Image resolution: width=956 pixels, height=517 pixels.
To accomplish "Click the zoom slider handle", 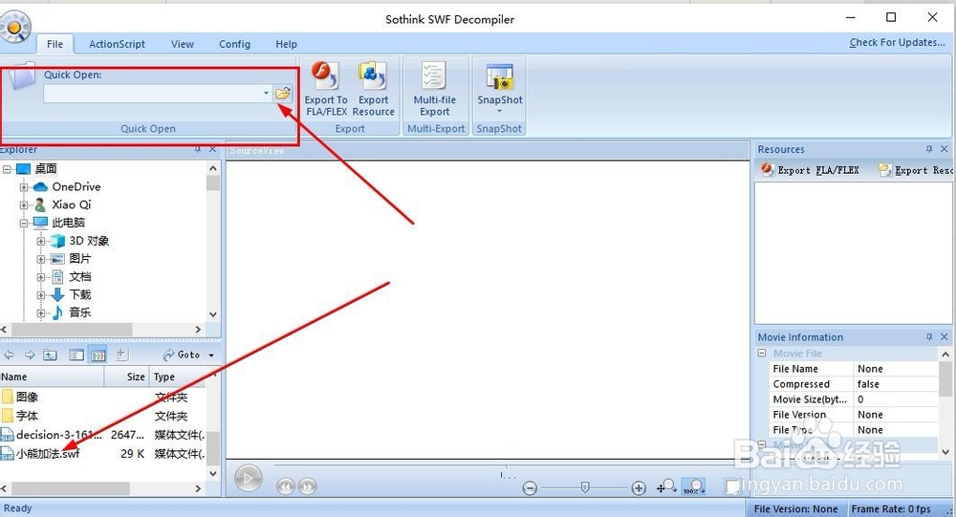I will pos(585,487).
